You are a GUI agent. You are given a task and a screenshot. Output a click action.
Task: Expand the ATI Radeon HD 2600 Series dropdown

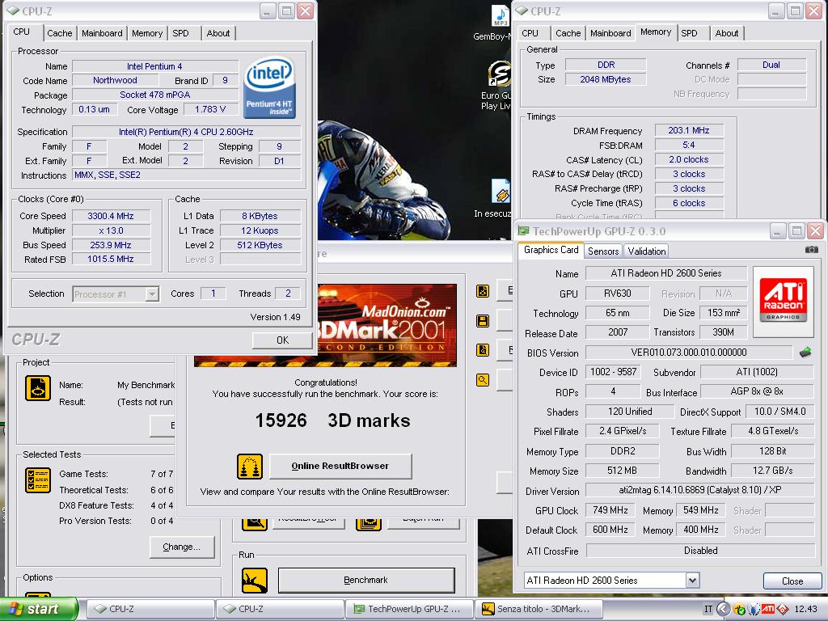coord(692,581)
